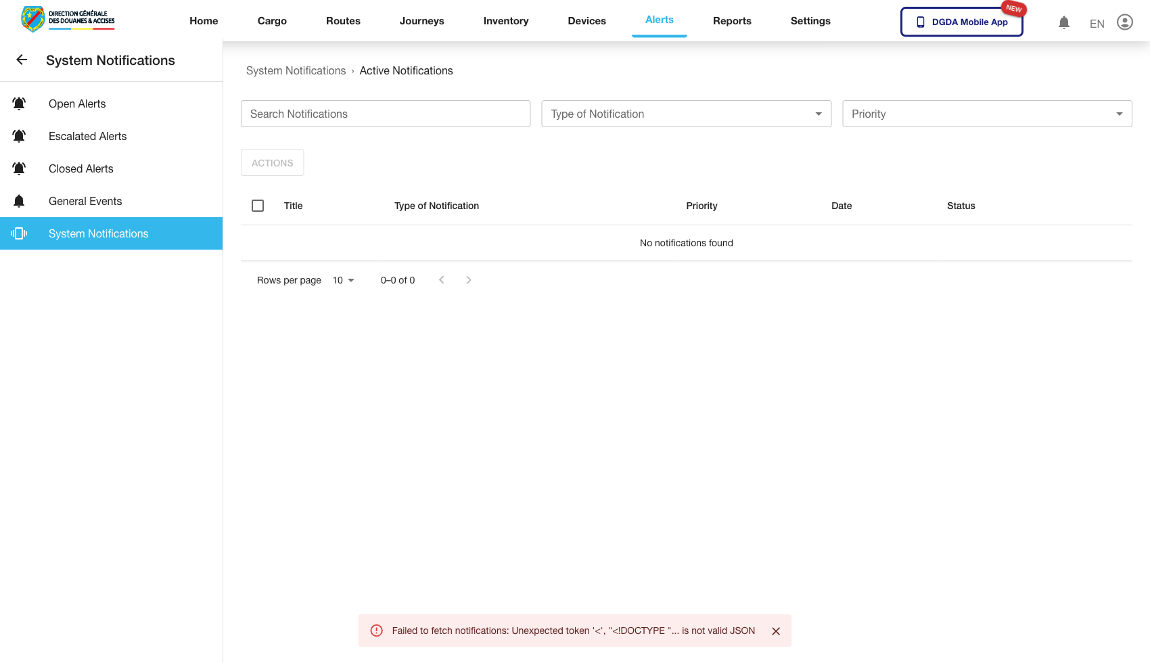Select the header select-all checkbox
1150x663 pixels.
(258, 205)
